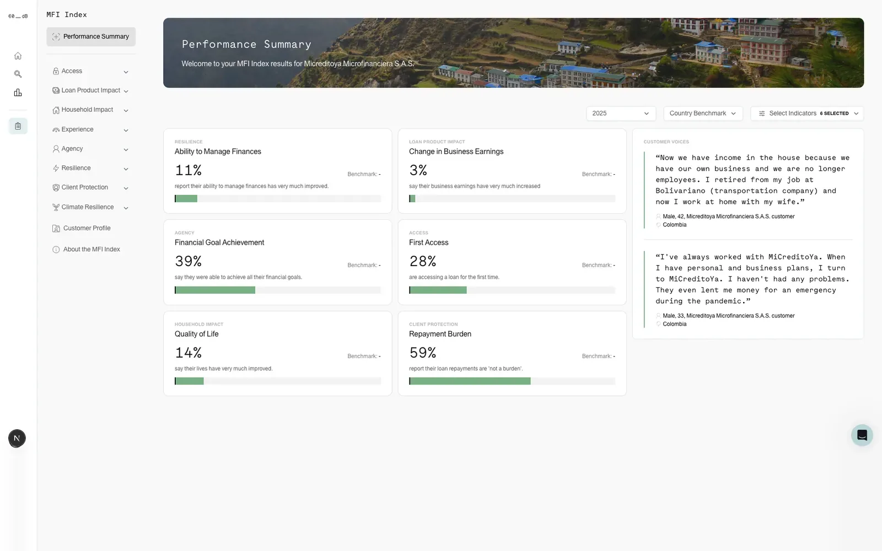The height and width of the screenshot is (551, 882).
Task: Expand the Access section chevron
Action: pos(126,72)
